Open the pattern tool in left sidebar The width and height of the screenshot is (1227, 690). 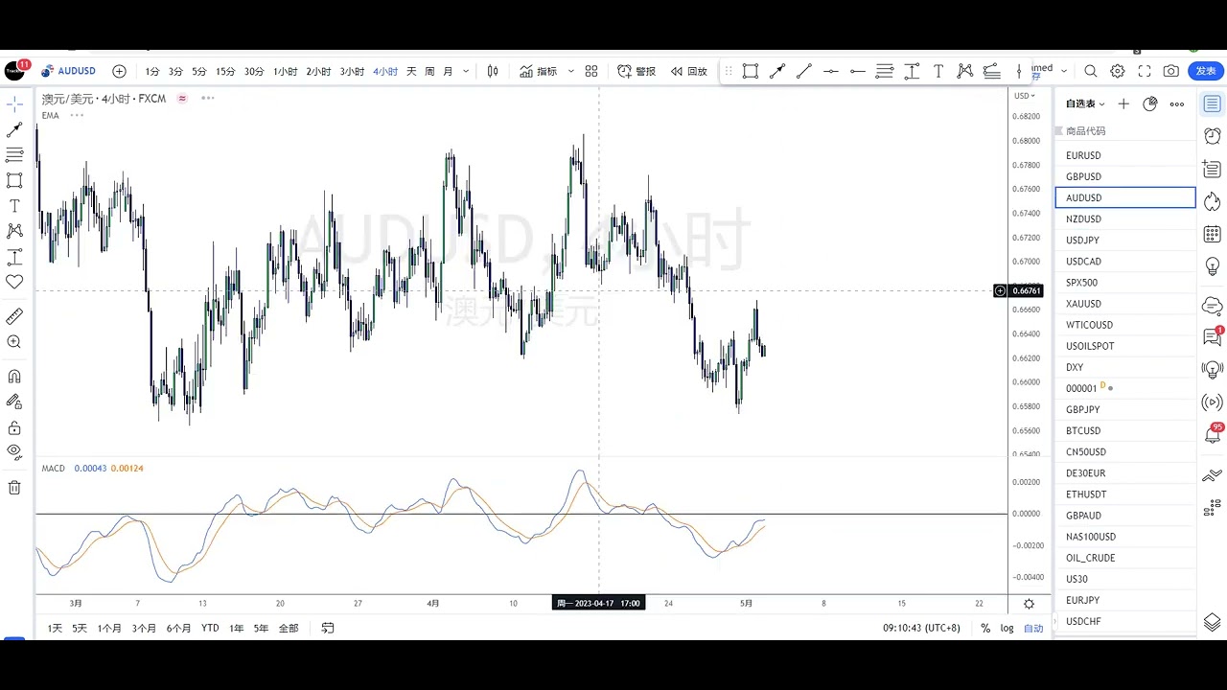click(14, 231)
